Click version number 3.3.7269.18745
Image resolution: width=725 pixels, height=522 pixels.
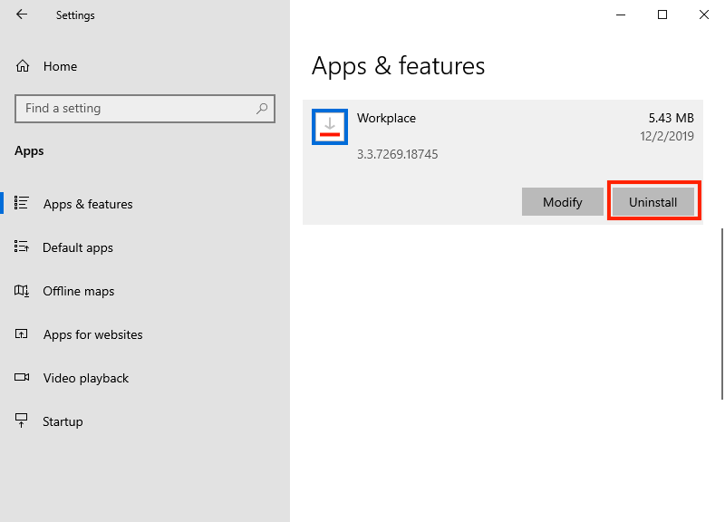(x=398, y=154)
